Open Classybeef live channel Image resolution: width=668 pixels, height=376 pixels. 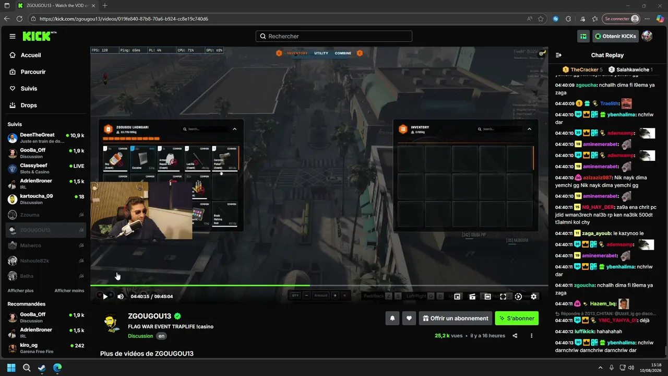tap(46, 169)
